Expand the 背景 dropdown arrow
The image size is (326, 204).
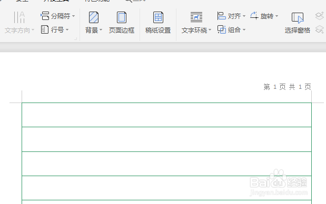coord(101,30)
